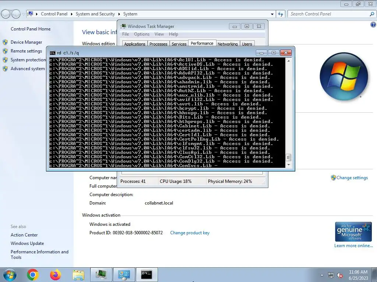
Task: Open the network tray icon
Action: 331,275
